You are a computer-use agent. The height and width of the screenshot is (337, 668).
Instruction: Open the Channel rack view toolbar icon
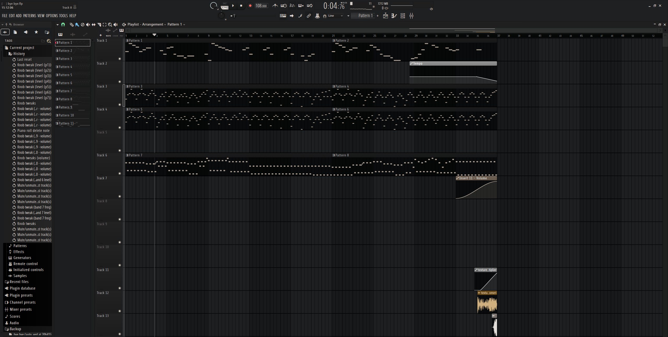point(403,16)
